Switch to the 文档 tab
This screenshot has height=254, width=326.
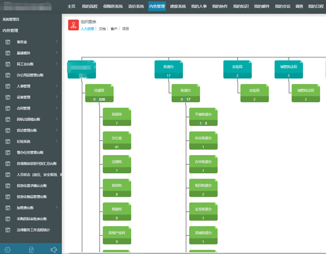click(102, 29)
